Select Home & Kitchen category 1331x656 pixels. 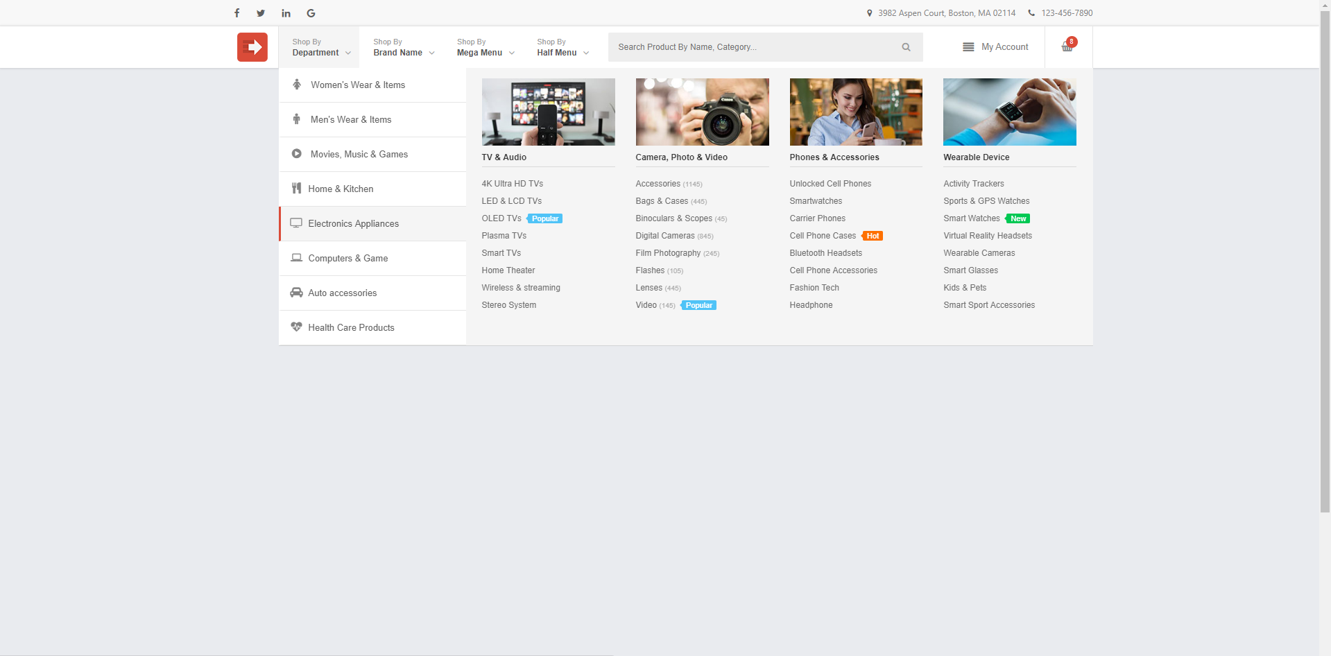pos(372,189)
